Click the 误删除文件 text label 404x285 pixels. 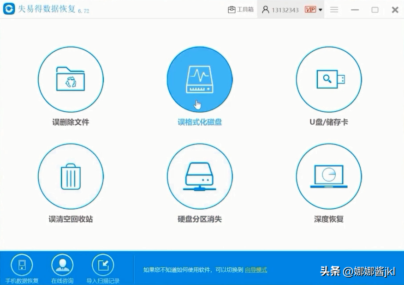71,122
